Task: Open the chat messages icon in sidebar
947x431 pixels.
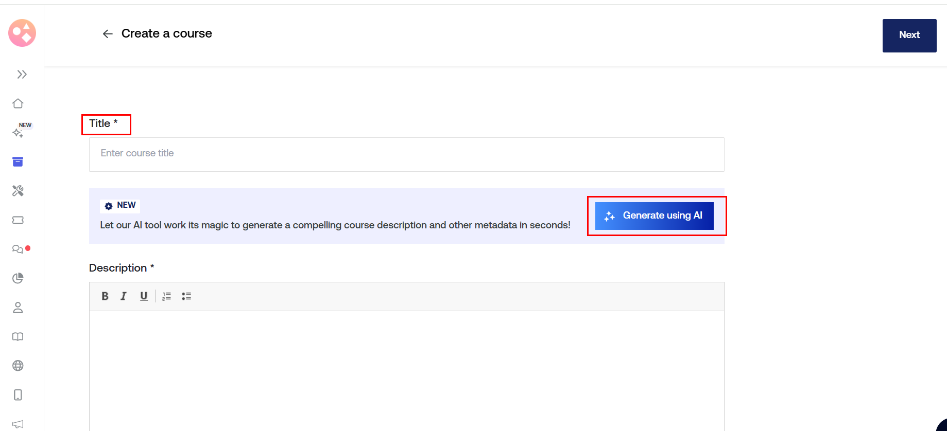Action: pos(18,249)
